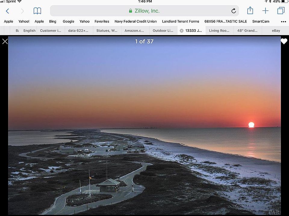Viewport: 289px width, 216px height.
Task: Open Landlord Tenant Forms bookmark
Action: point(181,22)
